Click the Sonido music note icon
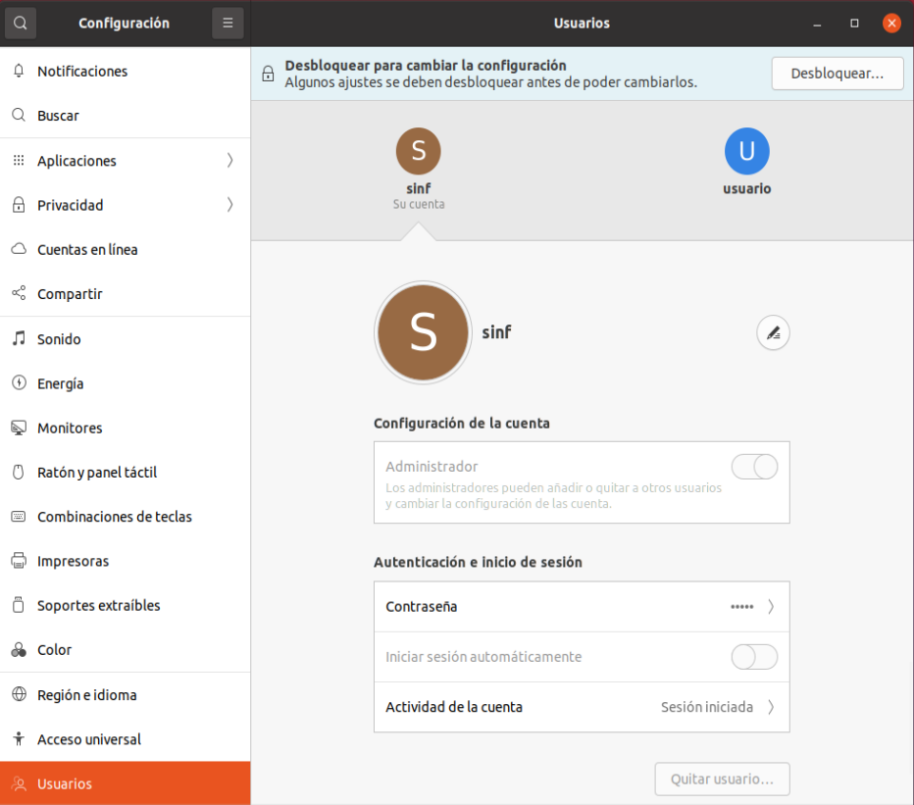This screenshot has height=805, width=914. pyautogui.click(x=19, y=339)
